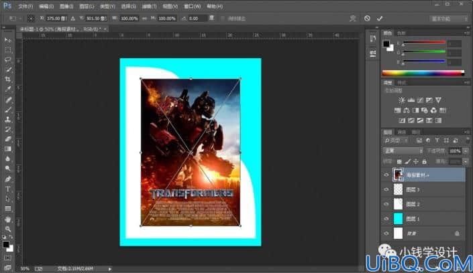Click the 图层 1 cyan thumbnail

coord(398,219)
